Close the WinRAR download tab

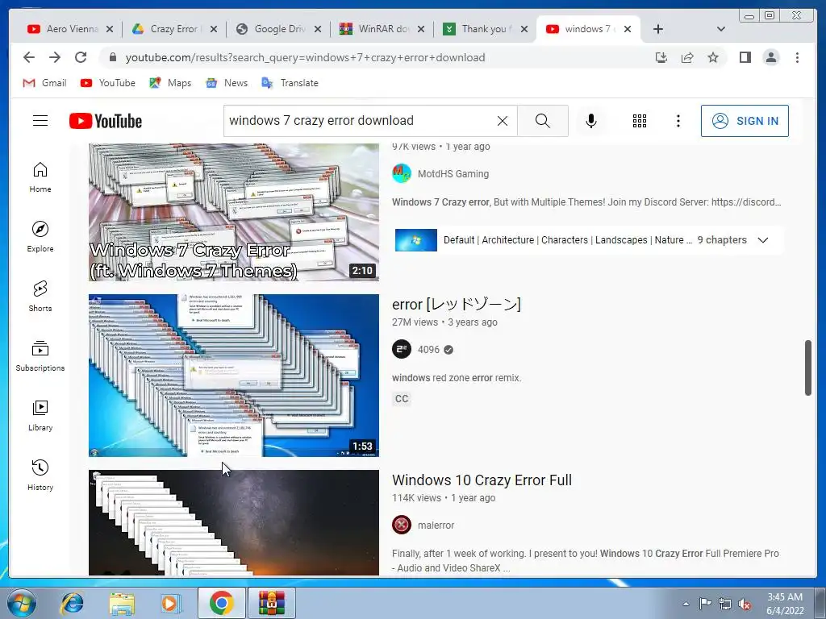click(421, 29)
